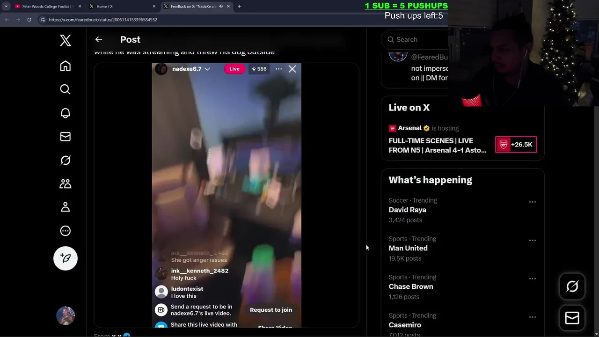Reload the page
599x337 pixels.
point(29,20)
